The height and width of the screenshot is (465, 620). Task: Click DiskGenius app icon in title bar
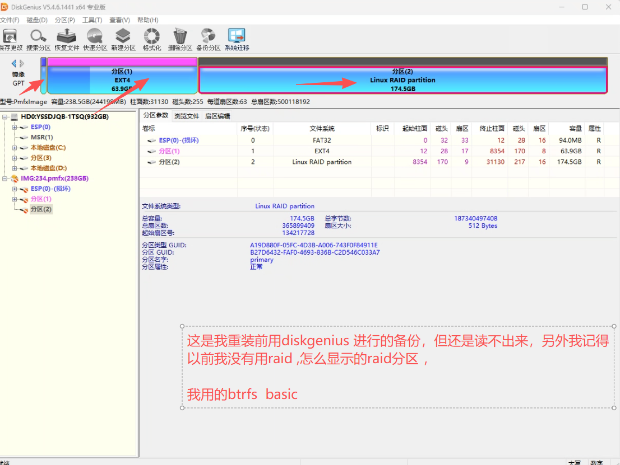coord(4,7)
